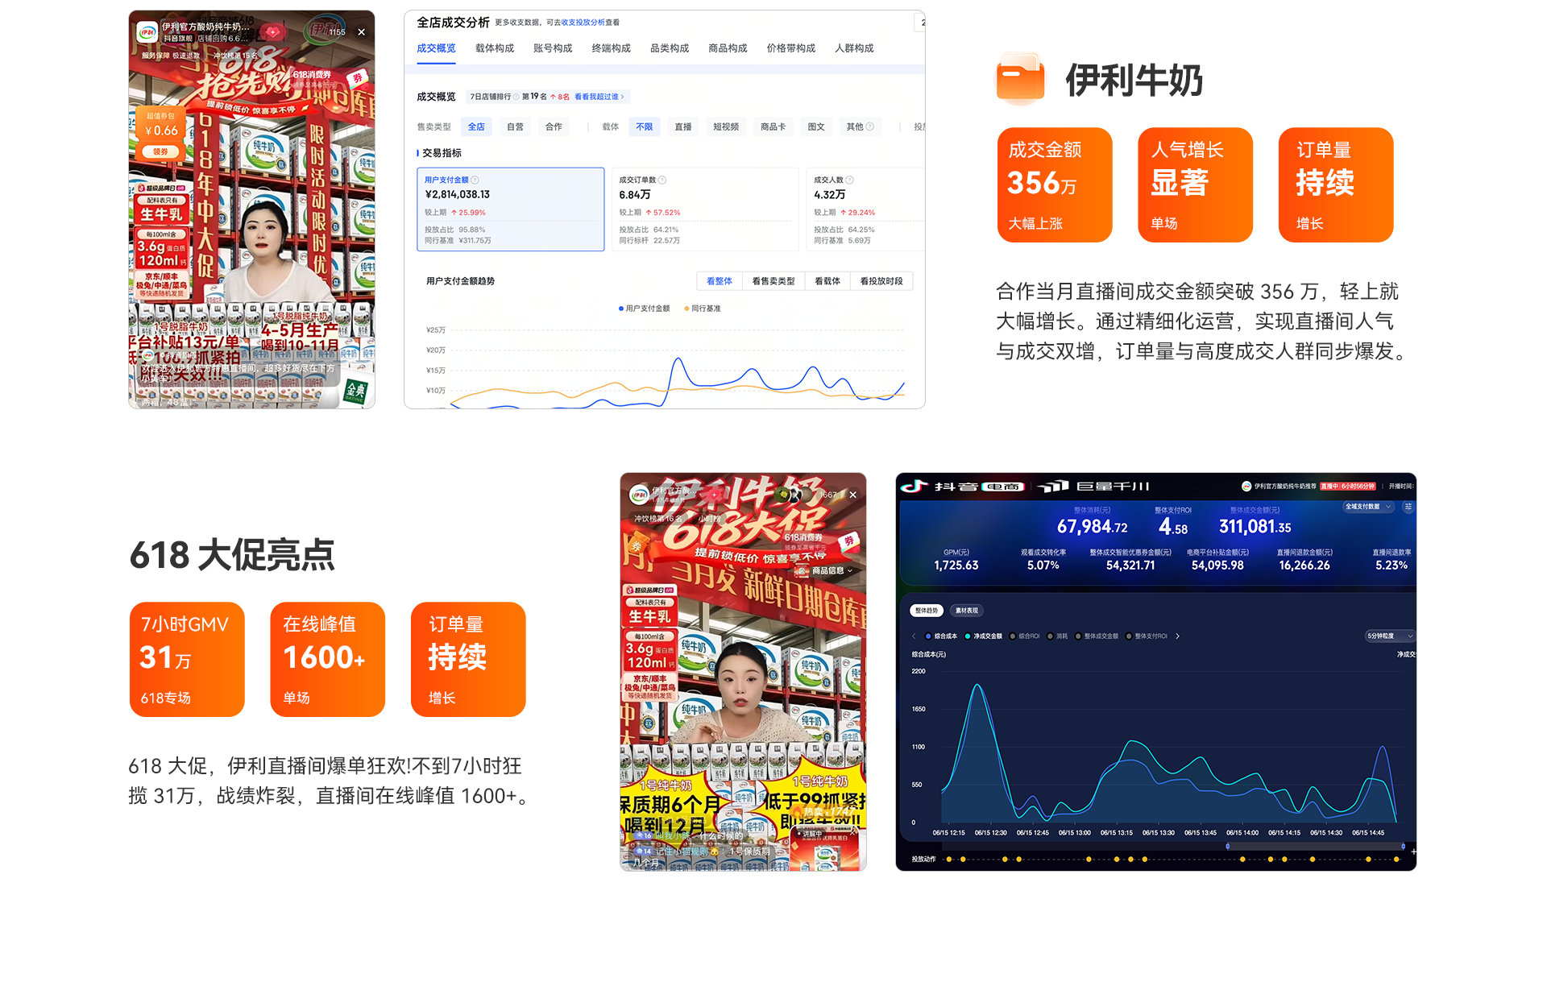Switch to the 载体构成 tab
Image resolution: width=1547 pixels, height=1007 pixels.
(494, 48)
